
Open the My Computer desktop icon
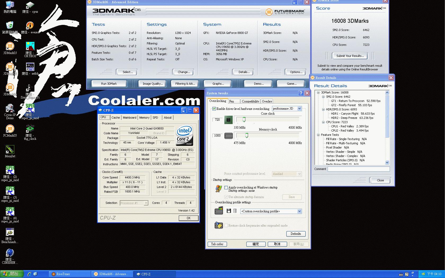click(x=10, y=7)
